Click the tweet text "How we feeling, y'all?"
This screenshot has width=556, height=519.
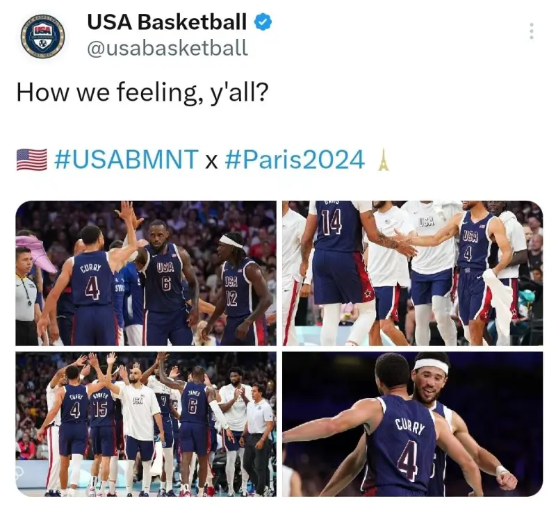point(142,93)
